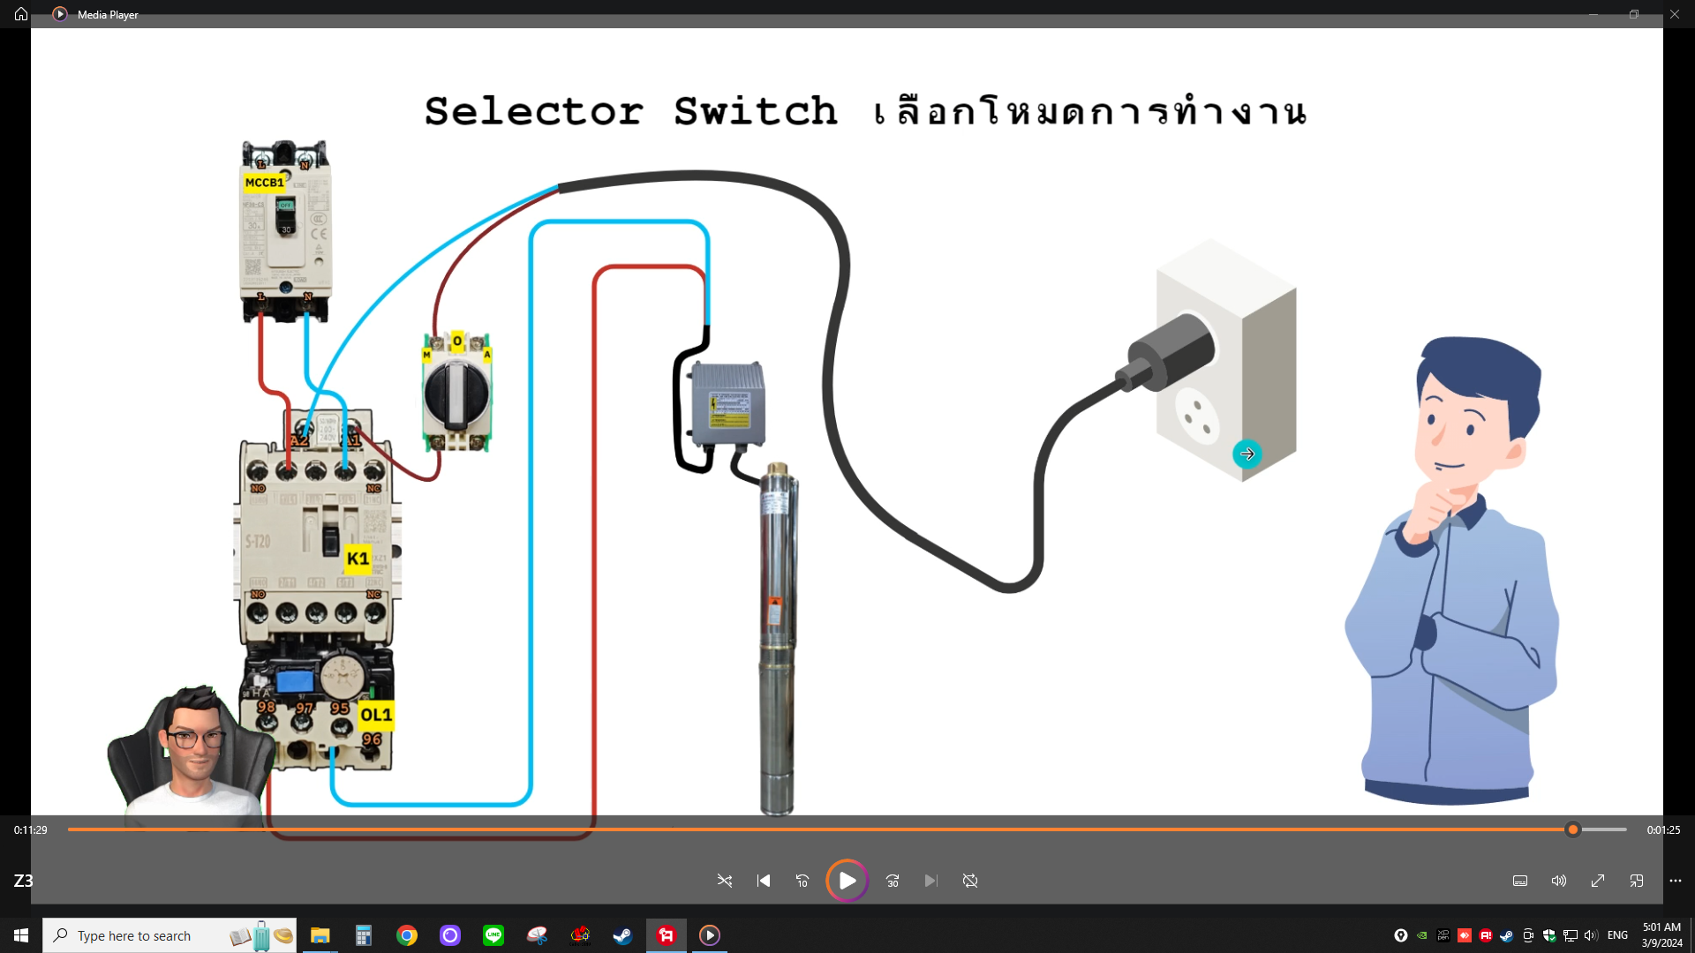The image size is (1695, 953).
Task: Skip back 10 seconds
Action: tap(802, 881)
